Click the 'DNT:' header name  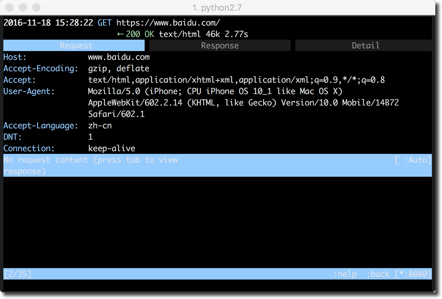[x=12, y=137]
